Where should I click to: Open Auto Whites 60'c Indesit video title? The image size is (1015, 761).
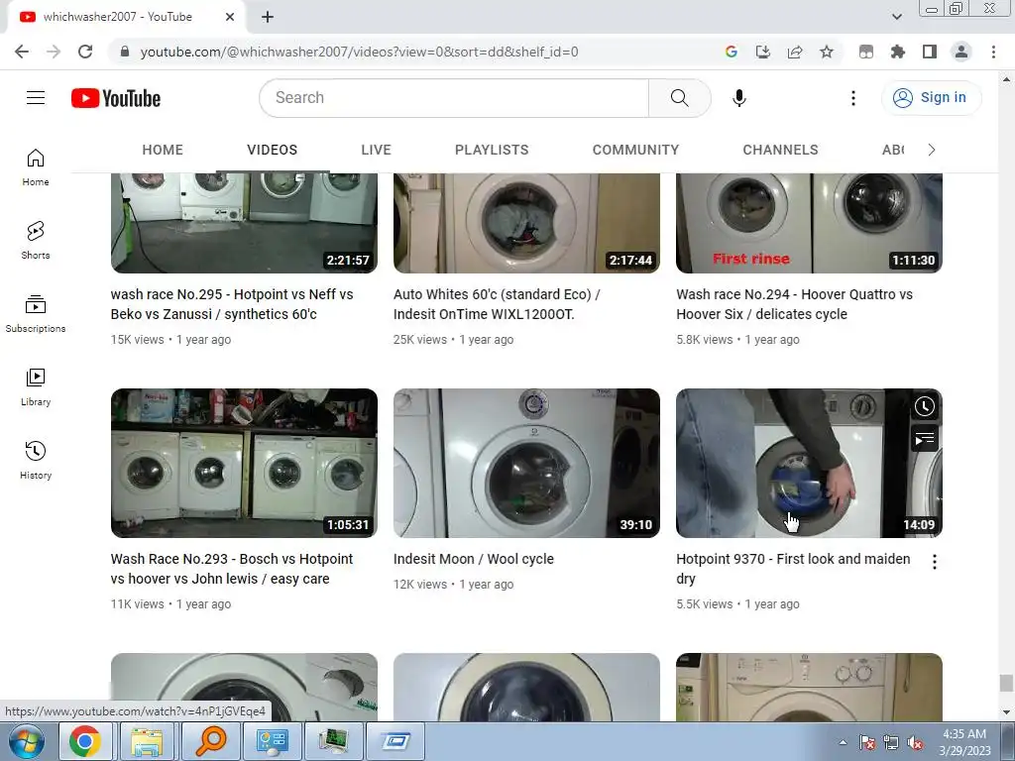497,304
